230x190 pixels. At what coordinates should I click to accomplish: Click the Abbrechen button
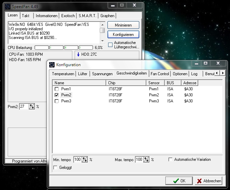[209, 181]
